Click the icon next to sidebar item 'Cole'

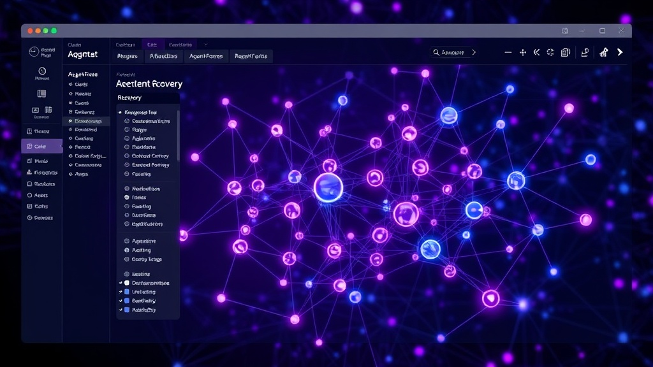click(x=29, y=147)
